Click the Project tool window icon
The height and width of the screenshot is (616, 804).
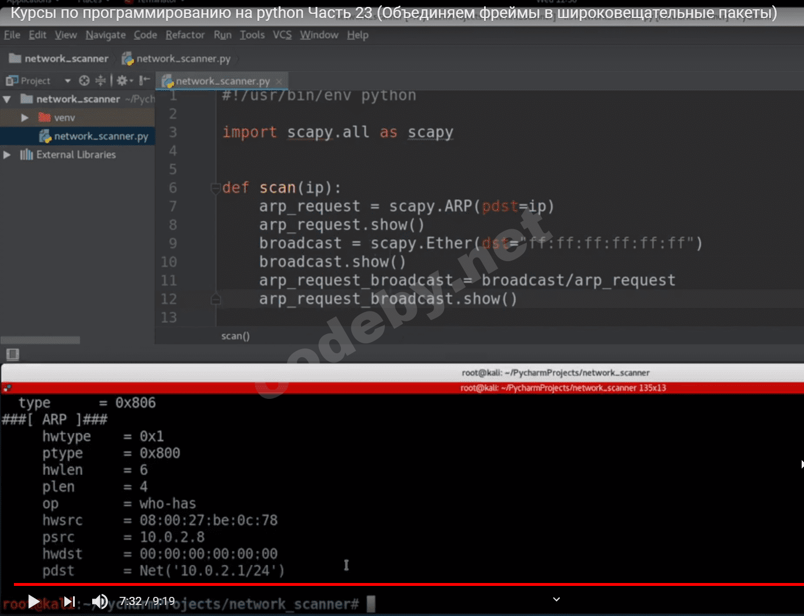pos(12,80)
